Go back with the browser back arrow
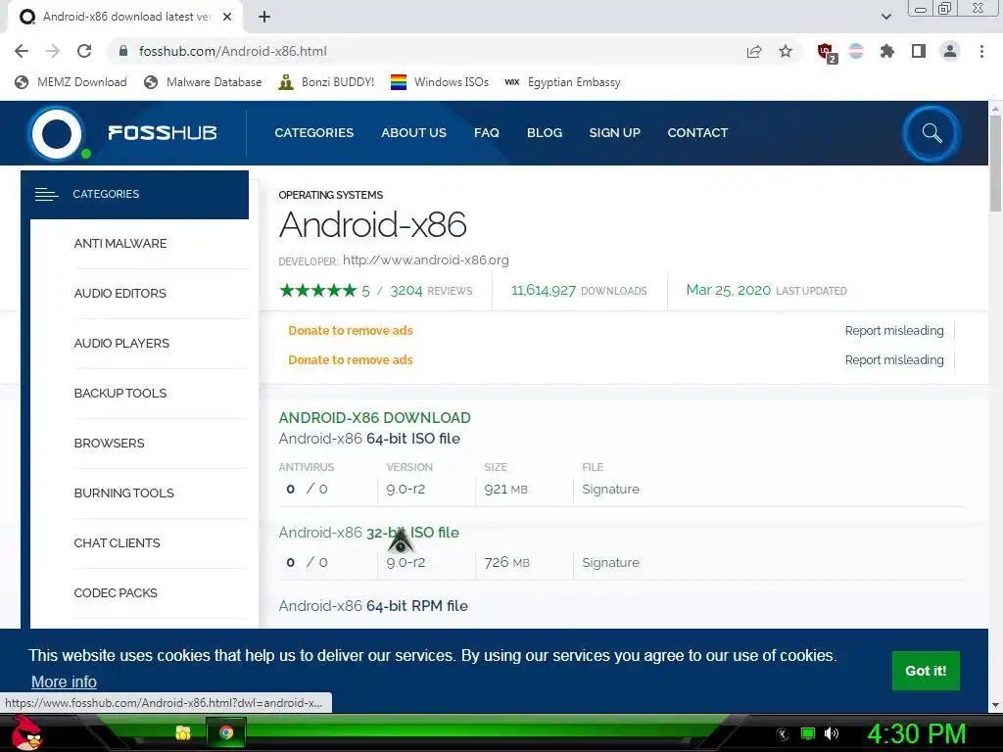1003x752 pixels. [x=22, y=51]
